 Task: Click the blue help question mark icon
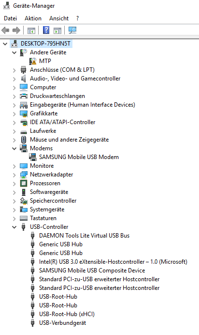click(46, 30)
